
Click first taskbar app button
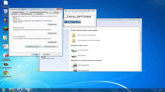(12, 90)
